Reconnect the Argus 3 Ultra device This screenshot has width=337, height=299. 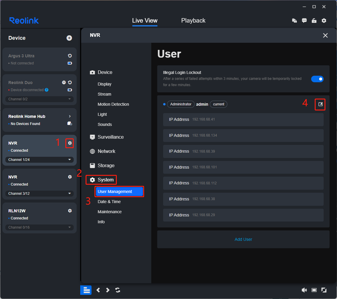(x=70, y=56)
